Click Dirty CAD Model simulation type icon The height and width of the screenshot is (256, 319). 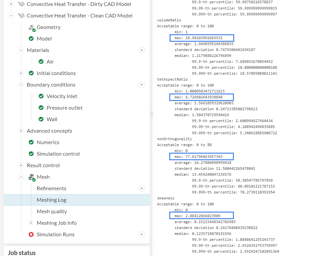point(21,4)
